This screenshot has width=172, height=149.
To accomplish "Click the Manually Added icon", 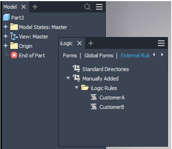I will coord(76,78).
